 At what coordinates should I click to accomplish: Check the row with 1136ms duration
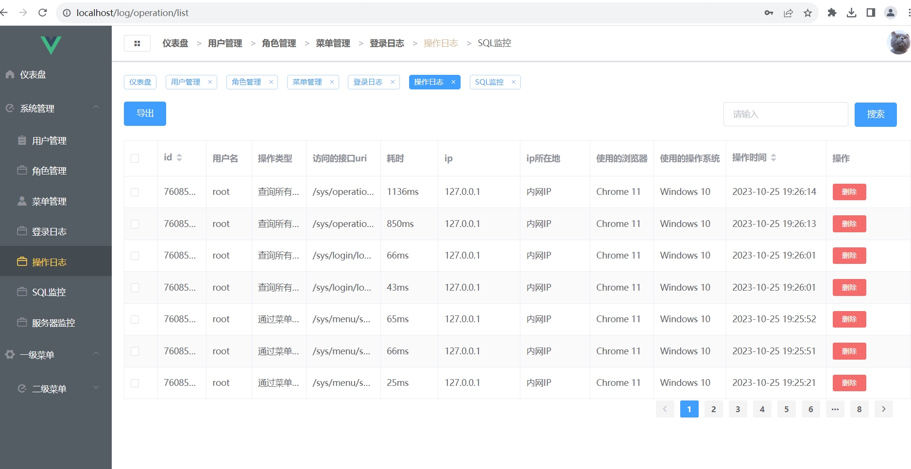[x=135, y=192]
